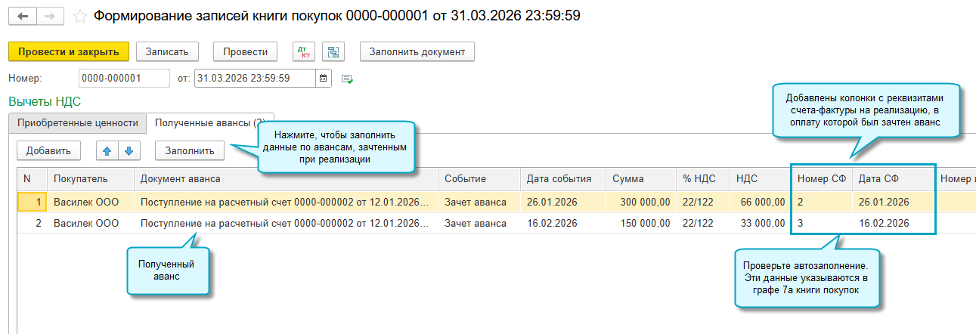Move the row down with arrow

pos(129,150)
